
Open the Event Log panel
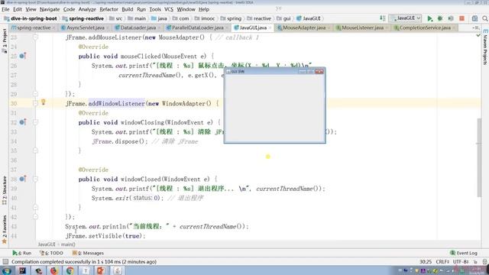click(464, 253)
